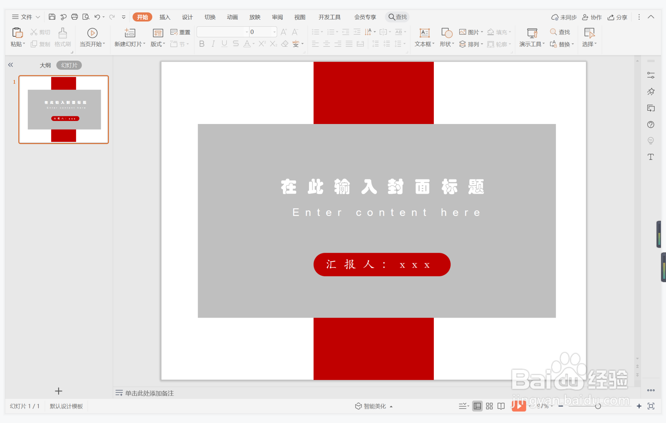Open the 版式 layout dropdown

157,44
